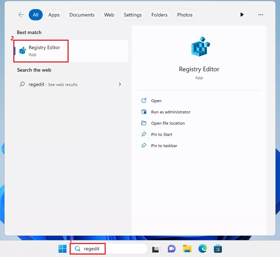Click the Open action icon
This screenshot has height=257, width=280.
[x=144, y=100]
